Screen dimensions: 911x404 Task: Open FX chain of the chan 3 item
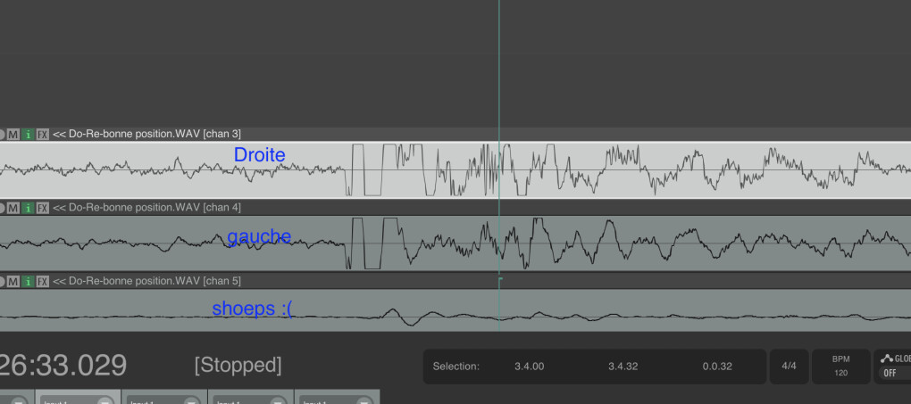point(42,134)
